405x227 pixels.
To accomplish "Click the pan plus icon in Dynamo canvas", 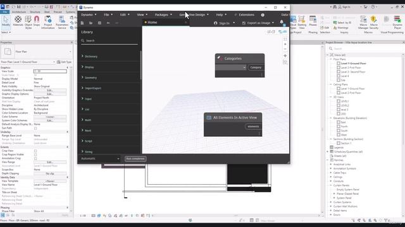I will coord(285,55).
